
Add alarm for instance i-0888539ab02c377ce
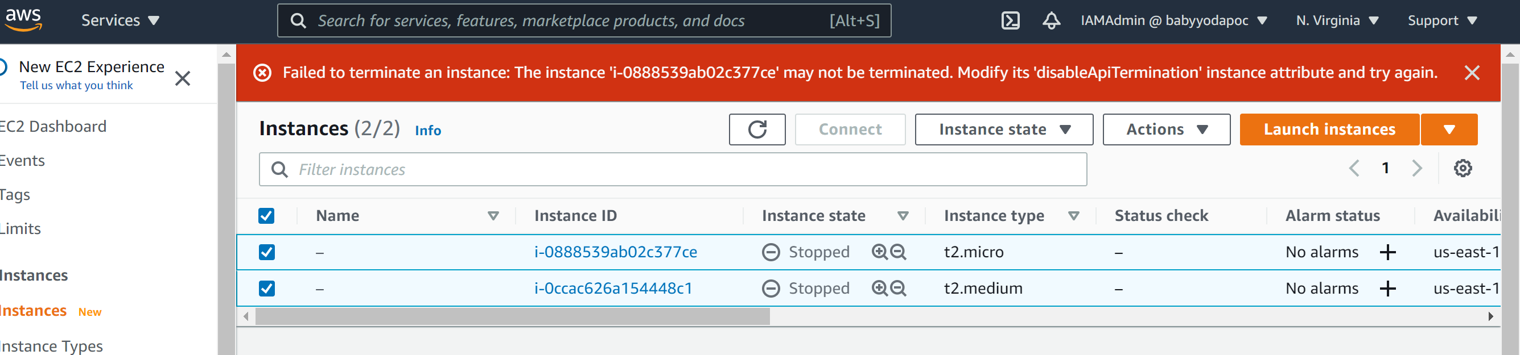tap(1388, 252)
